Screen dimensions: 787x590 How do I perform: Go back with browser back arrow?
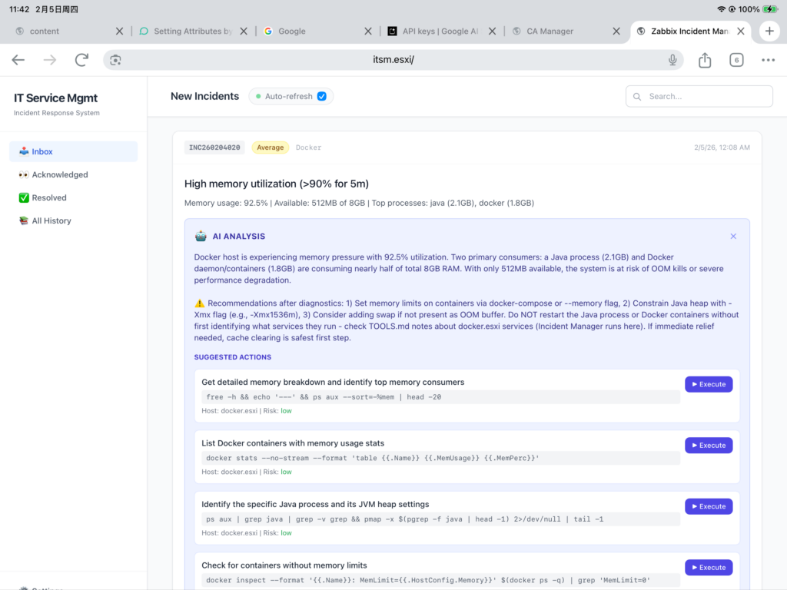(x=18, y=60)
